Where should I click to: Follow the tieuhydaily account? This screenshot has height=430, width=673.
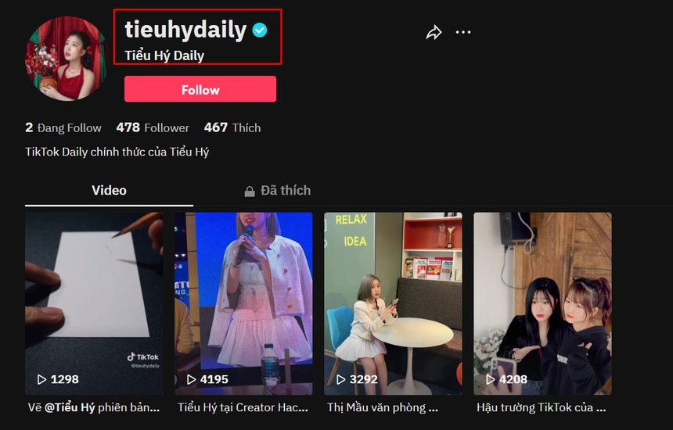coord(200,89)
